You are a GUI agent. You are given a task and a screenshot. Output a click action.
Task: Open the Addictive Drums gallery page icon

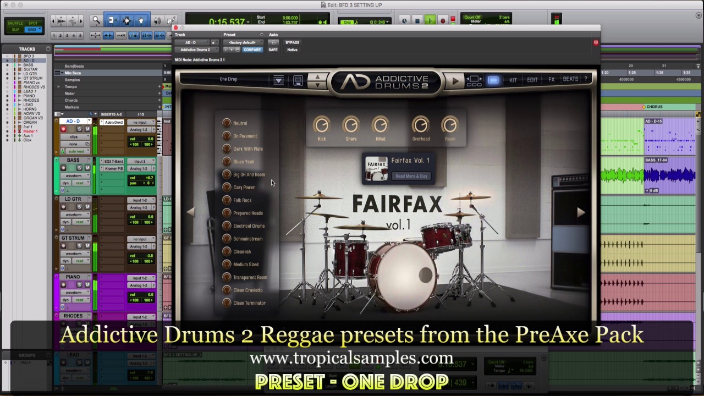pos(474,81)
